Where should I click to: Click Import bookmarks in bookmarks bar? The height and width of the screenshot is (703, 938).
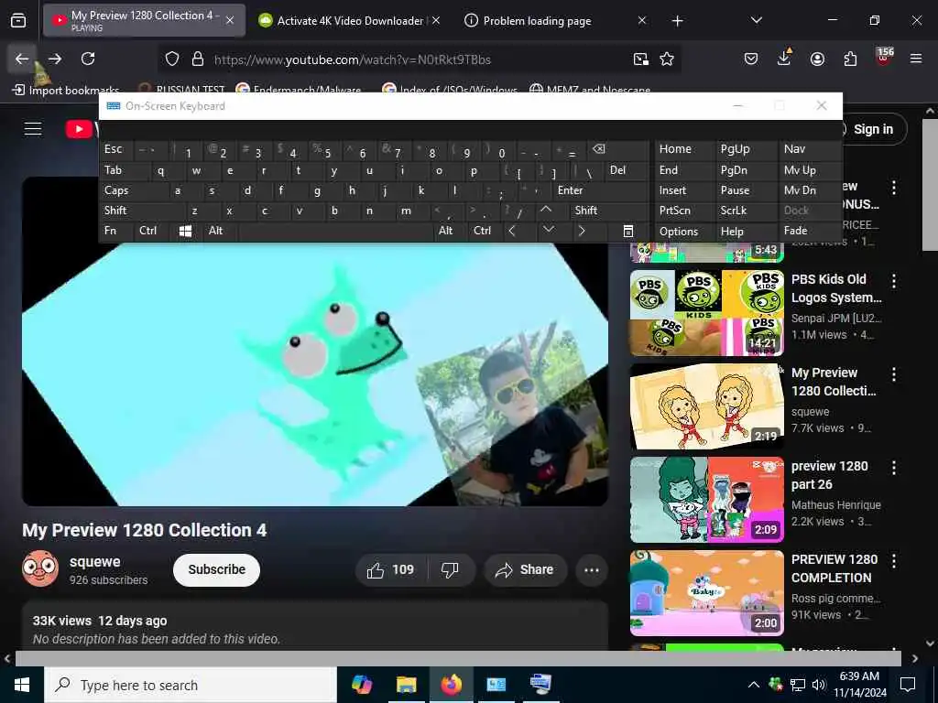coord(66,91)
